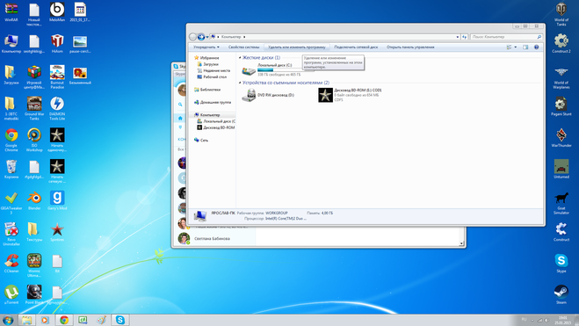The image size is (579, 326).
Task: Select Библиотеки in navigation pane
Action: [x=207, y=90]
